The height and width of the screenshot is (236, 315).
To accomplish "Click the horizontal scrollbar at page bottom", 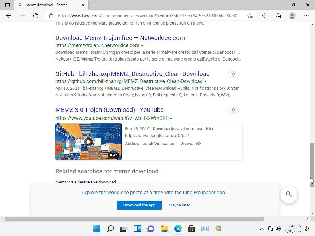I will [x=135, y=219].
